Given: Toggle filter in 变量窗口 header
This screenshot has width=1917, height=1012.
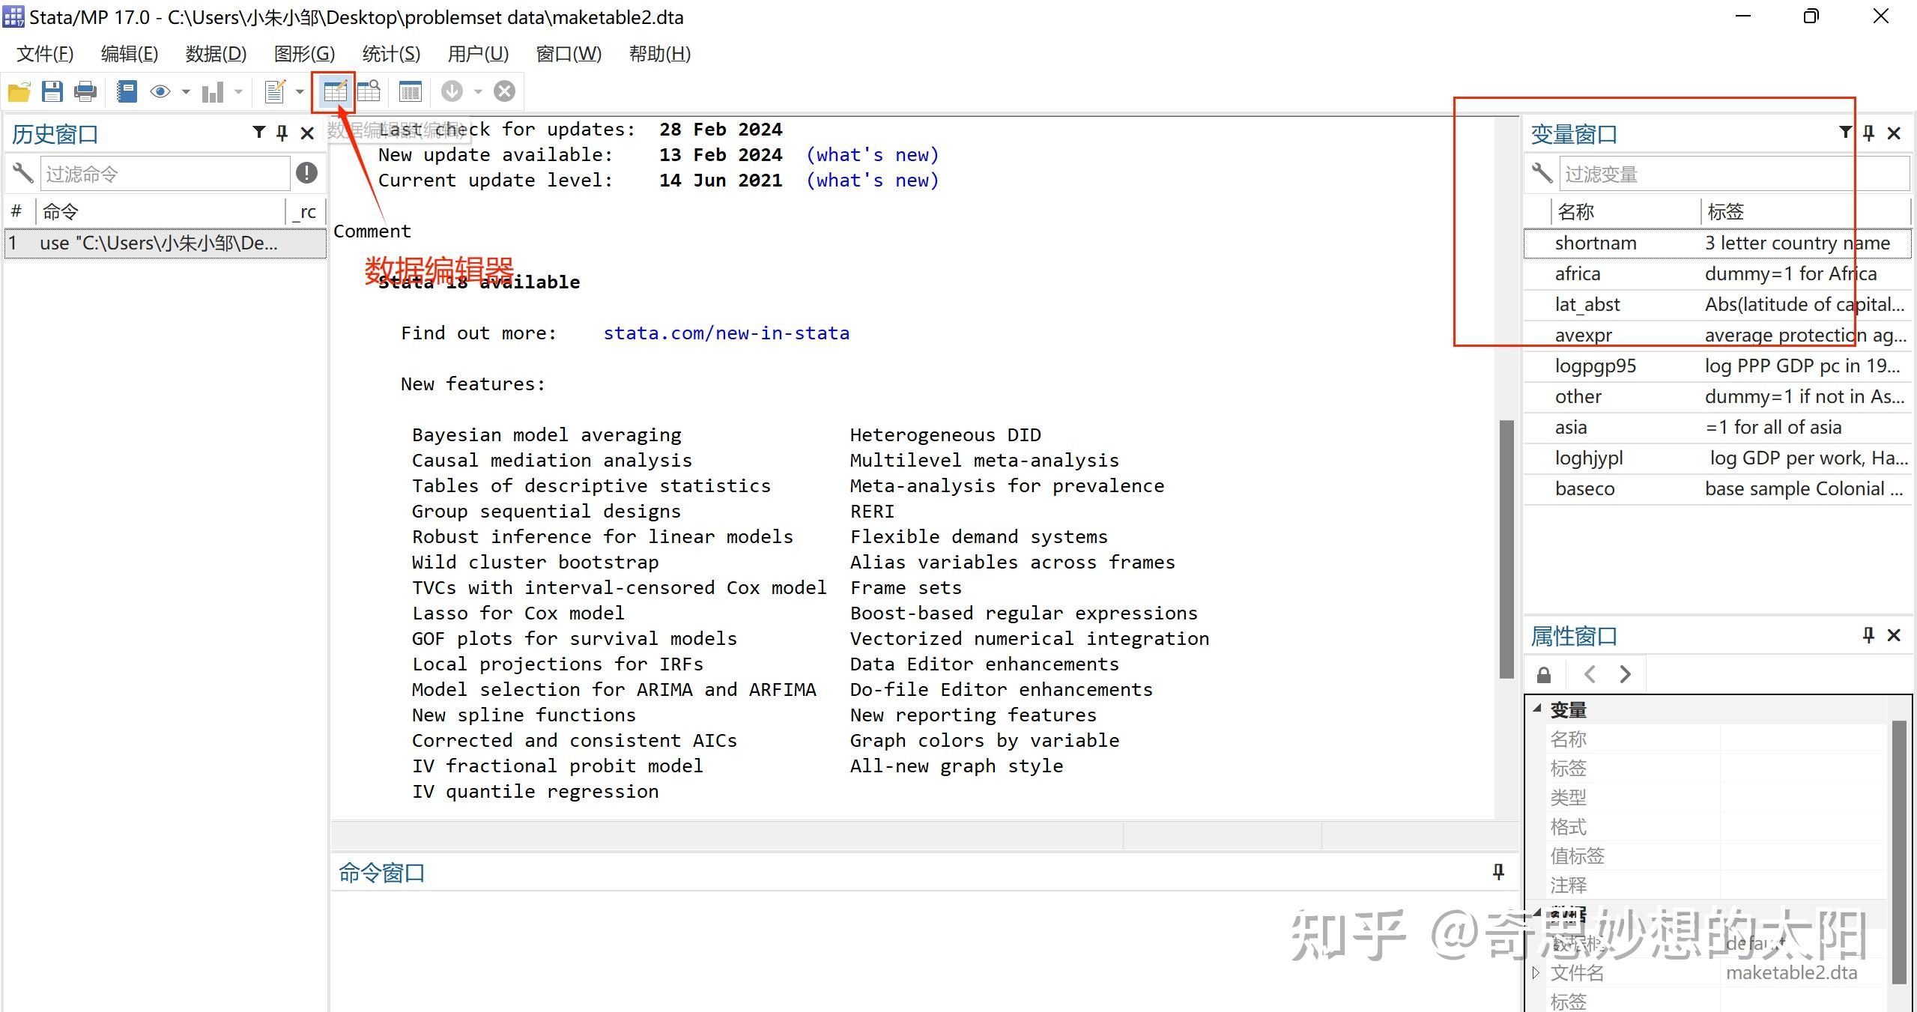Looking at the screenshot, I should [1846, 133].
